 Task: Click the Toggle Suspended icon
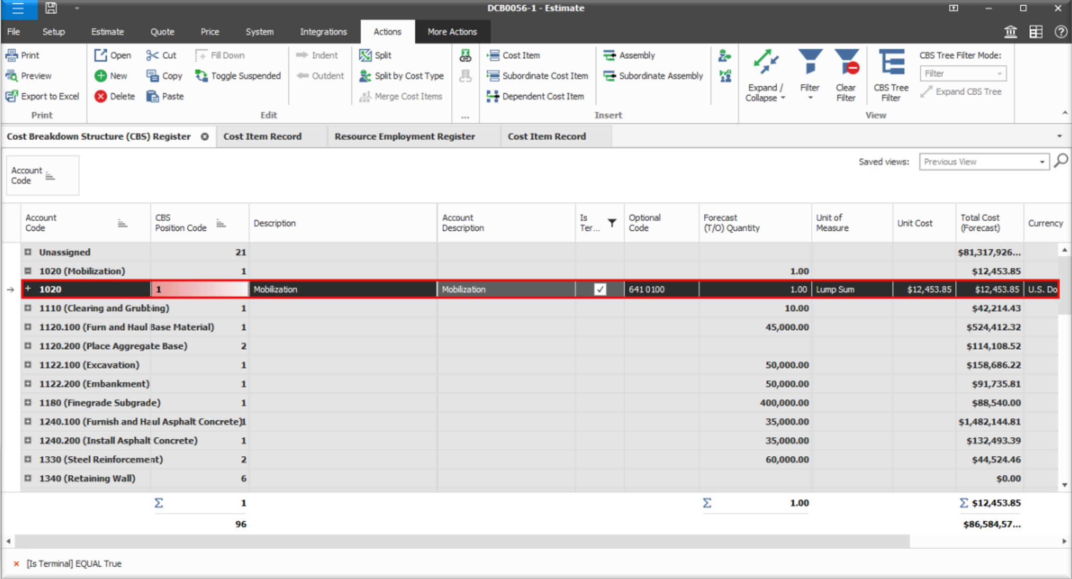coord(201,76)
